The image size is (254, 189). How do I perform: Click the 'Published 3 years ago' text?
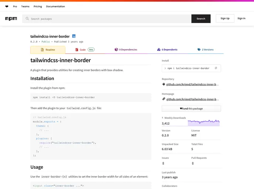click(69, 42)
